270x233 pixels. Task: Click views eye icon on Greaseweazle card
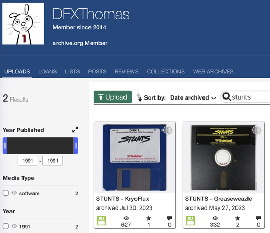pos(215,218)
